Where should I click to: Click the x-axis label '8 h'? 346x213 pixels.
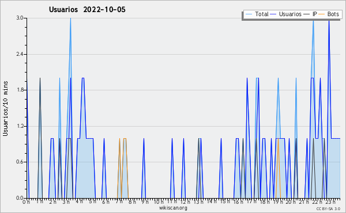click(x=132, y=201)
